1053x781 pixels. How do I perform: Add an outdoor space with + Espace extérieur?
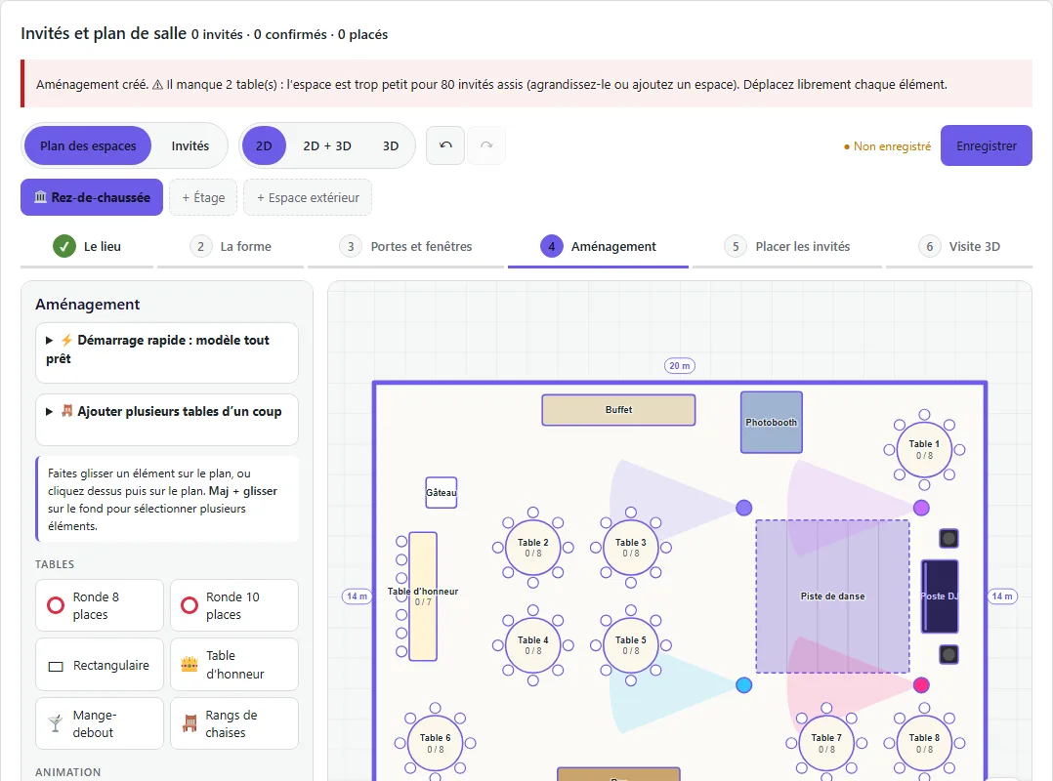pos(308,197)
